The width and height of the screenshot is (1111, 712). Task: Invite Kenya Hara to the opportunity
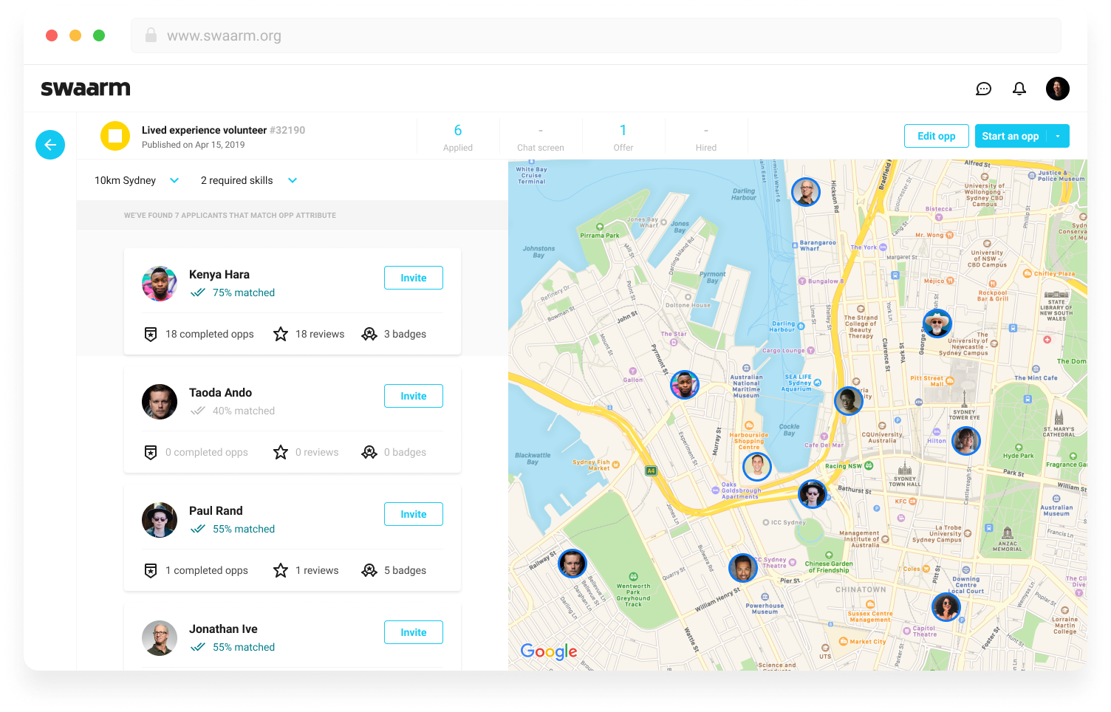[x=413, y=278]
